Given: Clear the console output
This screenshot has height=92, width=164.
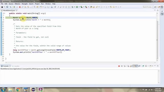Looking at the screenshot, I should click(x=128, y=66).
